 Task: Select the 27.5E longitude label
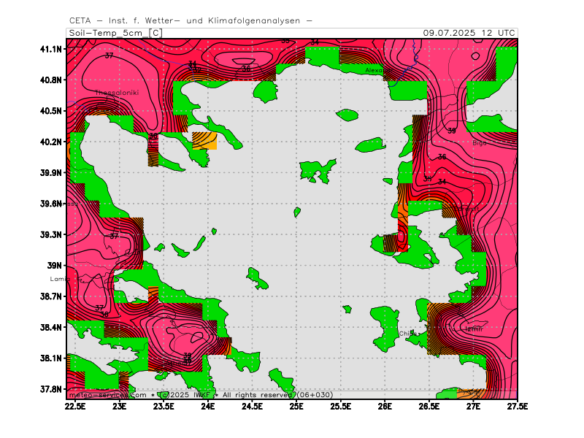518,407
